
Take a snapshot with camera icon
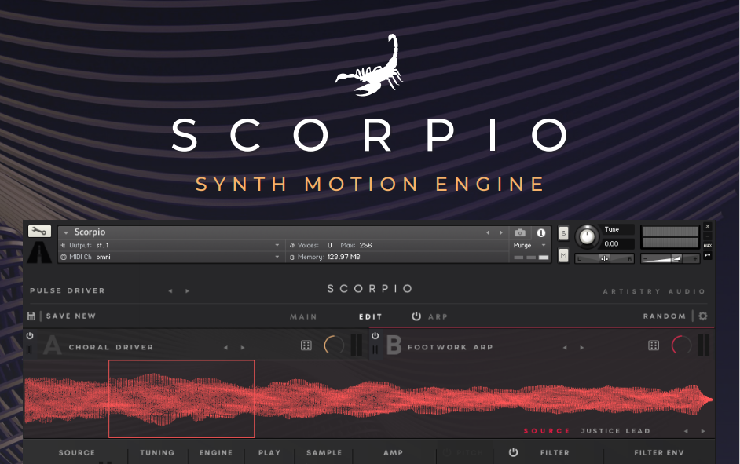pyautogui.click(x=519, y=232)
